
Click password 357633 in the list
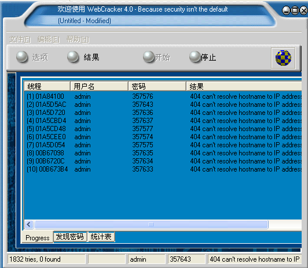point(142,169)
